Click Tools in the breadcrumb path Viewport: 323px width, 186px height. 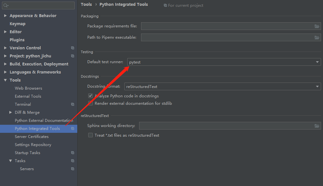click(x=86, y=5)
